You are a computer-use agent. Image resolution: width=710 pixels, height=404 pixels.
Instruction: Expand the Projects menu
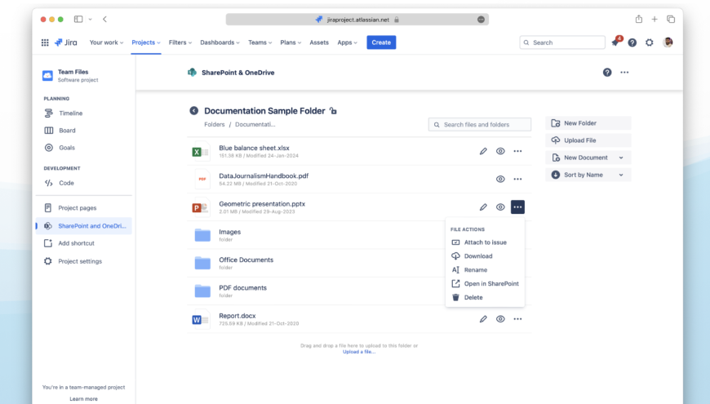[x=146, y=42]
